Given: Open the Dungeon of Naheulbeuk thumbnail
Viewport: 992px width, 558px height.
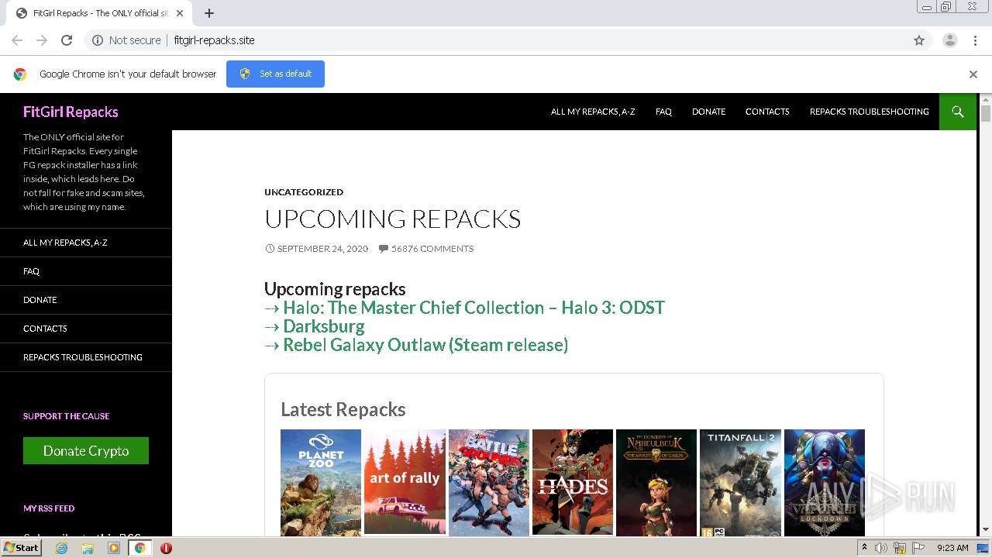Looking at the screenshot, I should (x=656, y=482).
